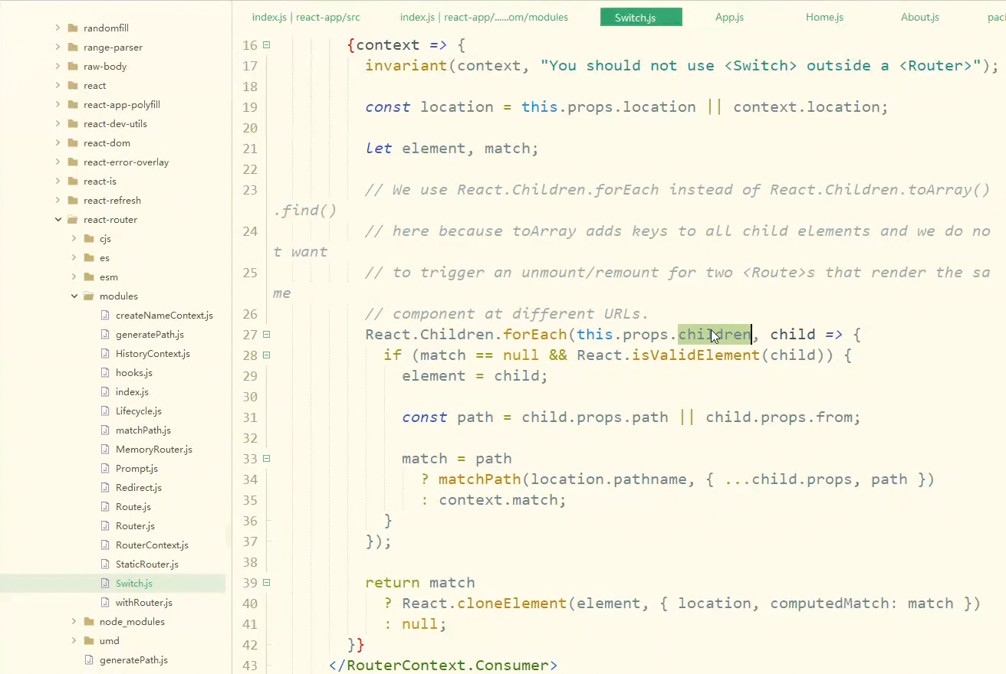Image resolution: width=1006 pixels, height=674 pixels.
Task: Click the createNameContext.js file icon
Action: (106, 315)
